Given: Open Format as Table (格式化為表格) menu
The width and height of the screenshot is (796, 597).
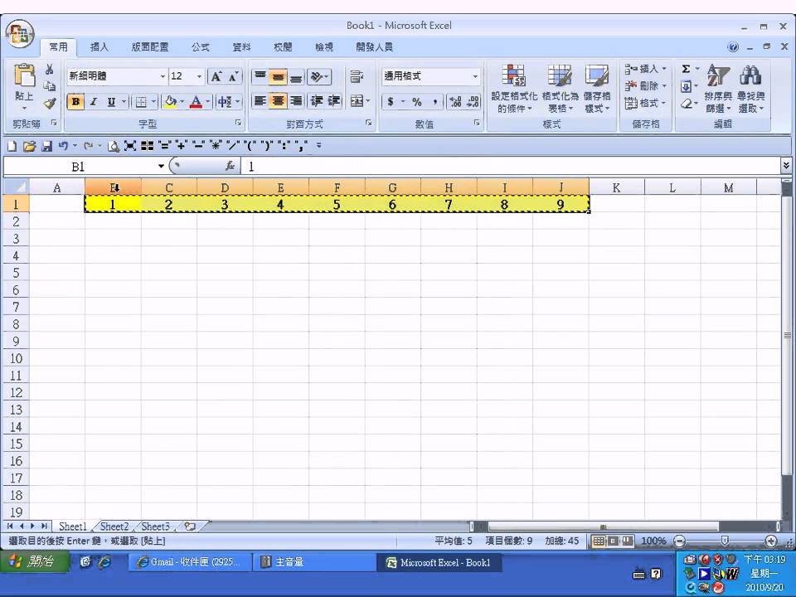Looking at the screenshot, I should click(560, 88).
